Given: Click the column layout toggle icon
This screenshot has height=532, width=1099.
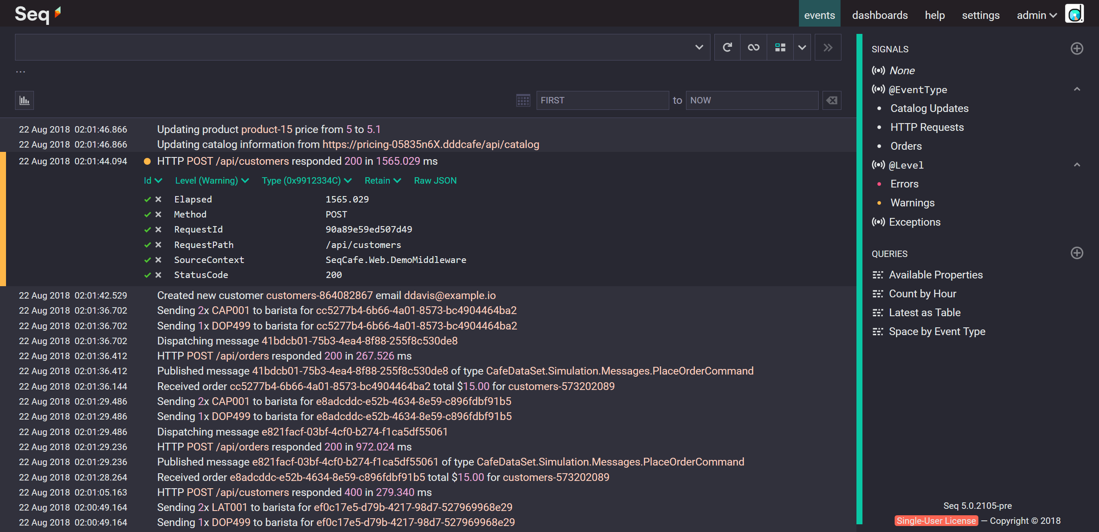Looking at the screenshot, I should 780,48.
